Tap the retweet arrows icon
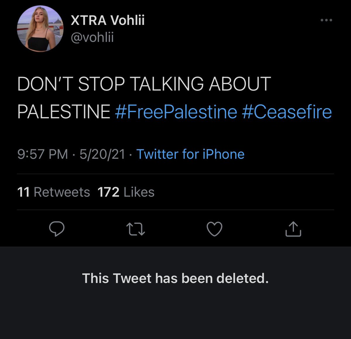The width and height of the screenshot is (351, 339). (136, 229)
